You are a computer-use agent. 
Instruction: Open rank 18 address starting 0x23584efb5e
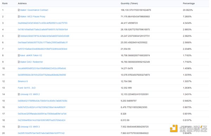point(41,120)
